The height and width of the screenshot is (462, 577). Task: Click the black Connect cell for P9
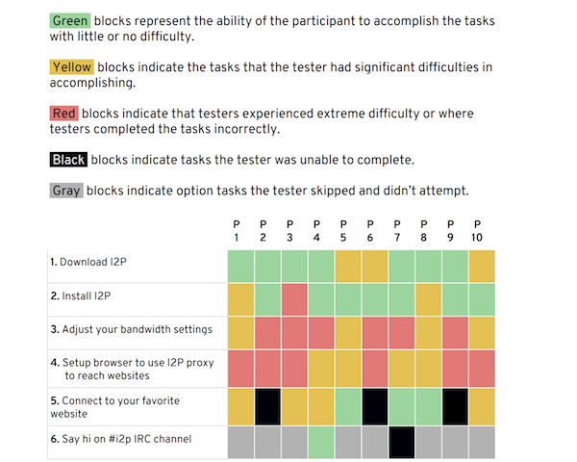(x=454, y=405)
